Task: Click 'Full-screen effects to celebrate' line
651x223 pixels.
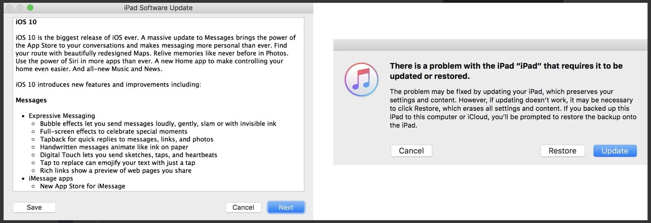Action: 113,131
